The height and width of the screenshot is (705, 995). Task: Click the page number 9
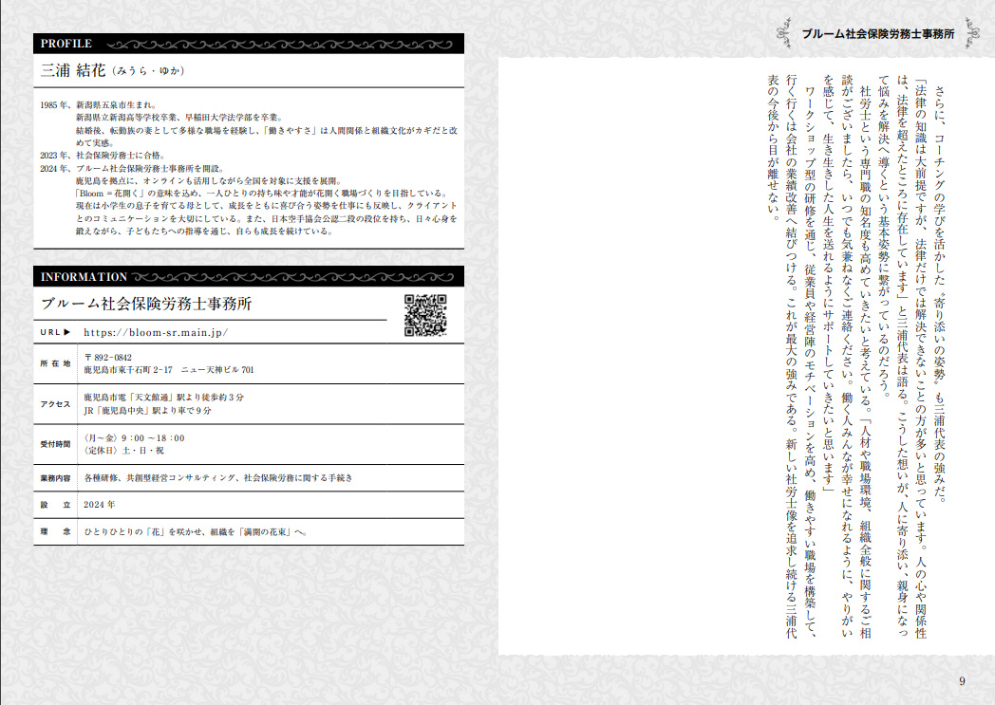coord(962,679)
